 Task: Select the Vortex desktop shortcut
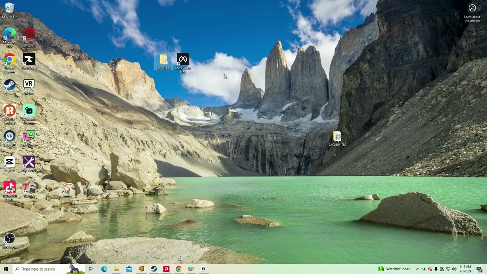click(x=67, y=190)
